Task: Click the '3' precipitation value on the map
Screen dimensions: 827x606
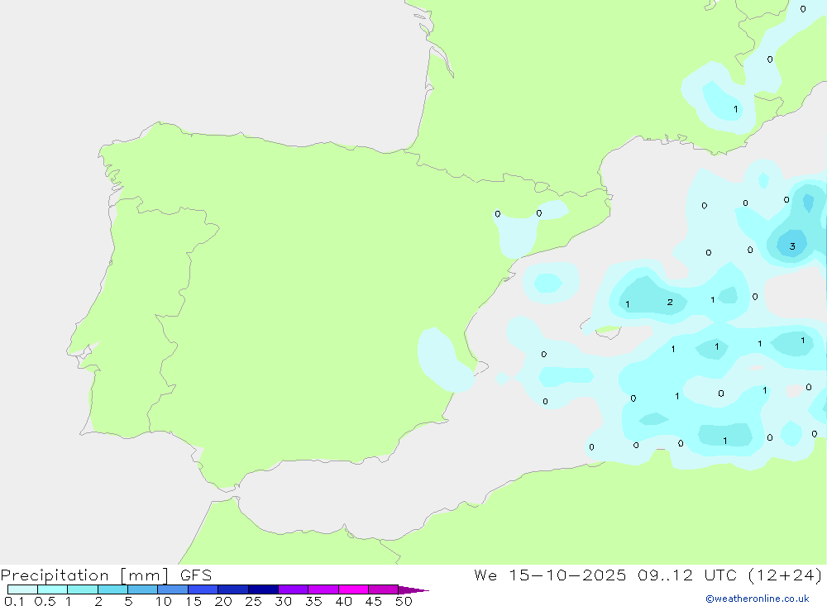Action: [792, 246]
